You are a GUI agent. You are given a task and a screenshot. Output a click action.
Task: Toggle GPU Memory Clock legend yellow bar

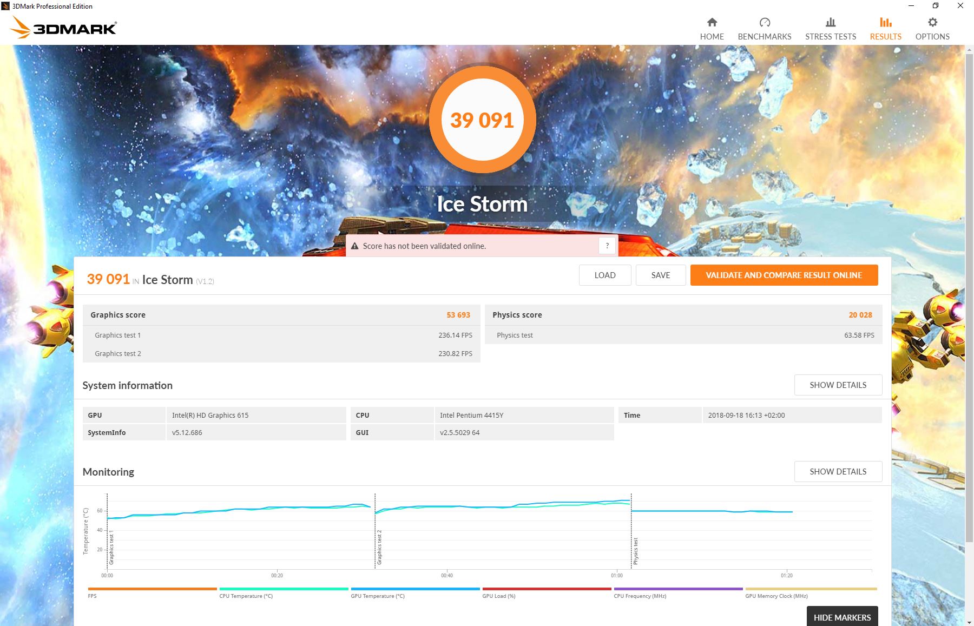[811, 589]
